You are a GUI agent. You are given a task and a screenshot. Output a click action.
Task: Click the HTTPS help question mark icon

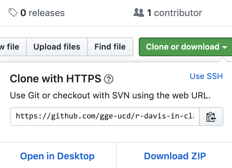[x=109, y=79]
